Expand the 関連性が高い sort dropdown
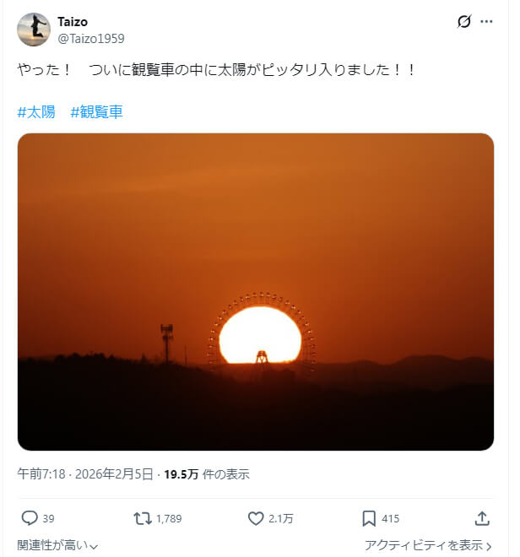The height and width of the screenshot is (557, 520). (x=57, y=546)
